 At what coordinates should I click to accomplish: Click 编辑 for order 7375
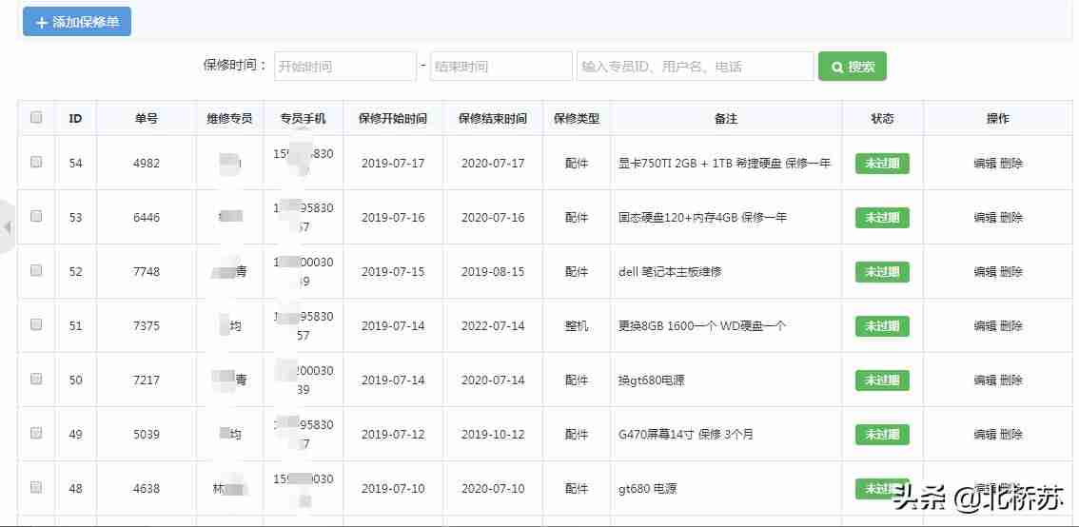click(x=986, y=325)
